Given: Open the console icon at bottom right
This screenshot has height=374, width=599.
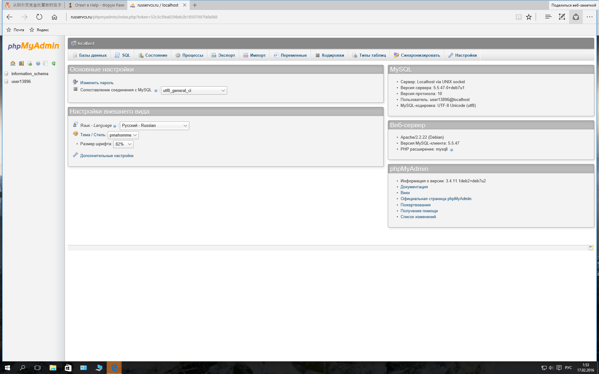Looking at the screenshot, I should [591, 248].
